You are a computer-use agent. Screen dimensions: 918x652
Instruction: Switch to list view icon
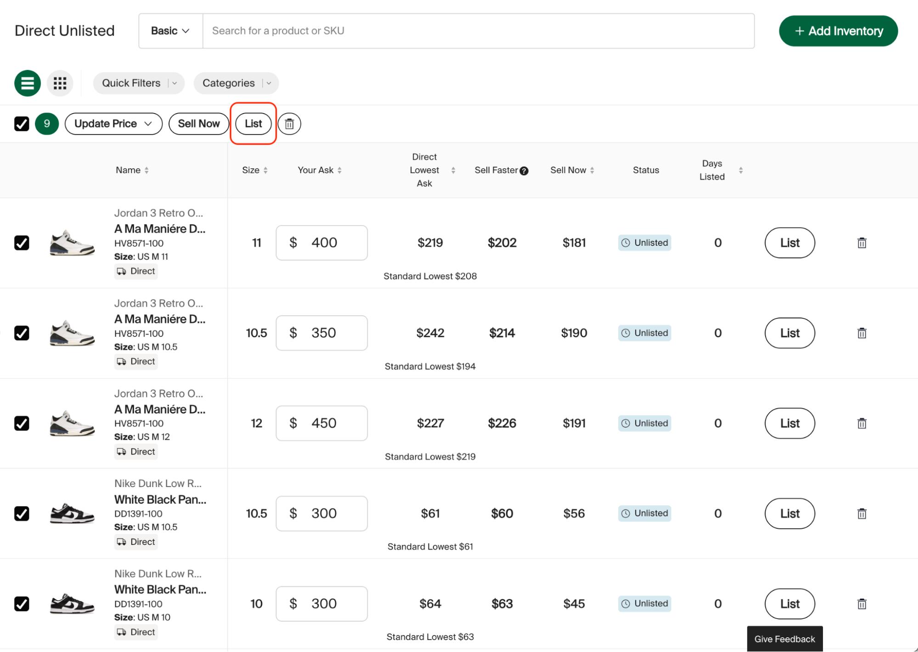(x=28, y=83)
